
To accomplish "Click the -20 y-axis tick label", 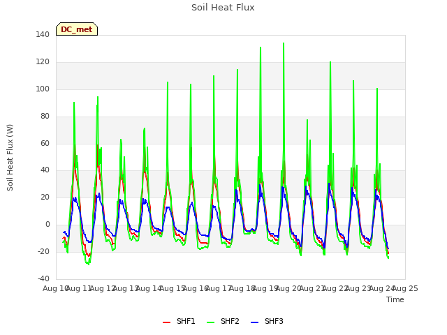I will pyautogui.click(x=43, y=251).
